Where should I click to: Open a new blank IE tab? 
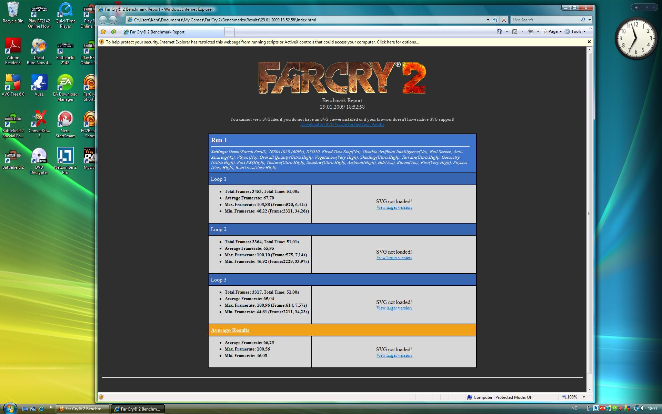pyautogui.click(x=230, y=32)
